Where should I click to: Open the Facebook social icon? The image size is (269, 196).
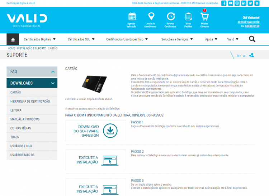click(x=224, y=3)
